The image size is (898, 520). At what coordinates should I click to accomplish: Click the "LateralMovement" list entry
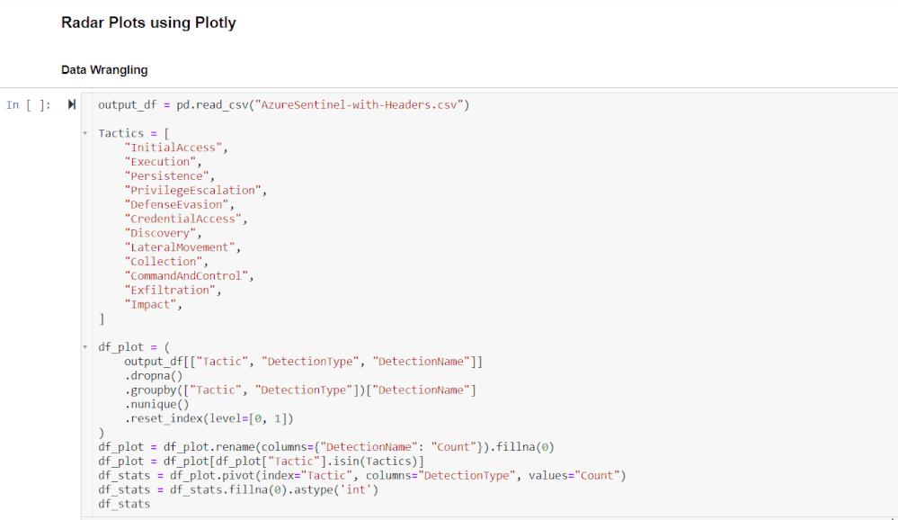click(x=179, y=247)
